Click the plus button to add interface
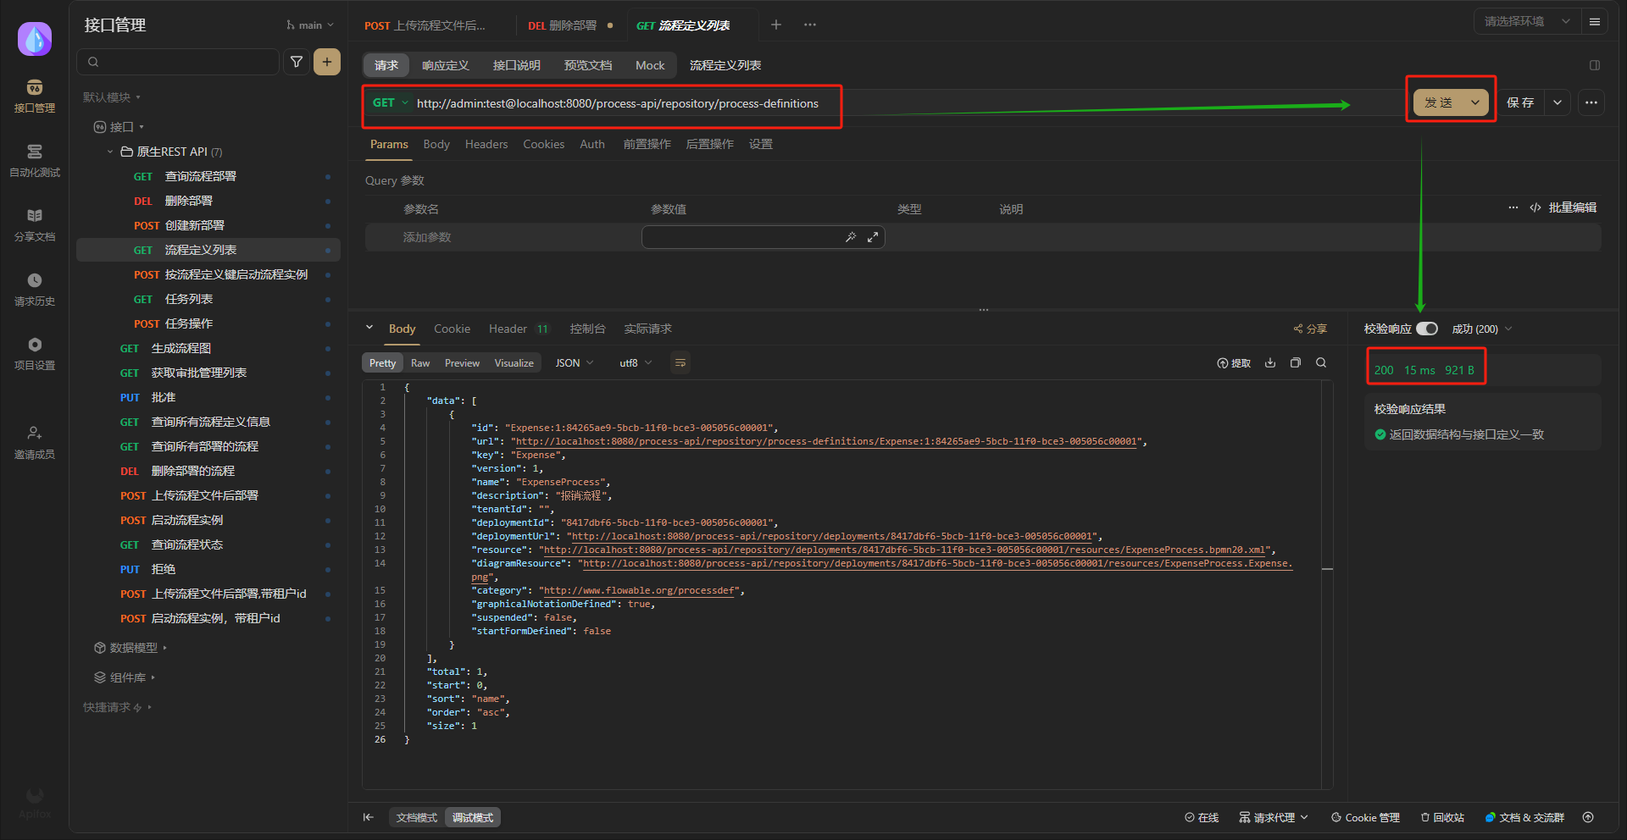The image size is (1627, 840). pos(327,62)
